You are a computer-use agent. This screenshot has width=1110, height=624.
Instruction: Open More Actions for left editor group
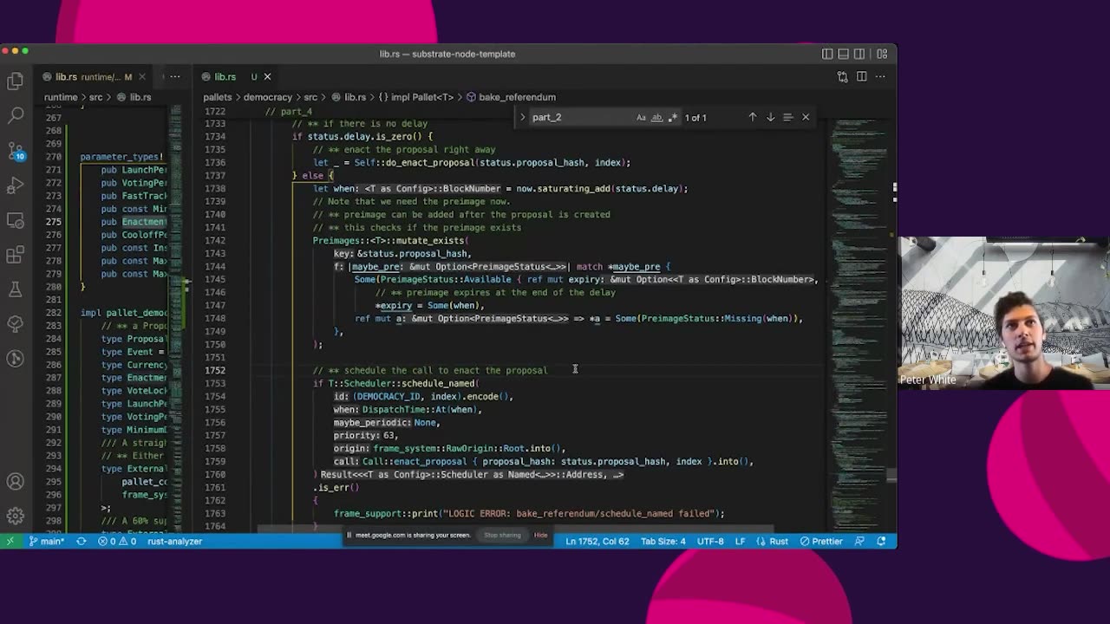175,77
